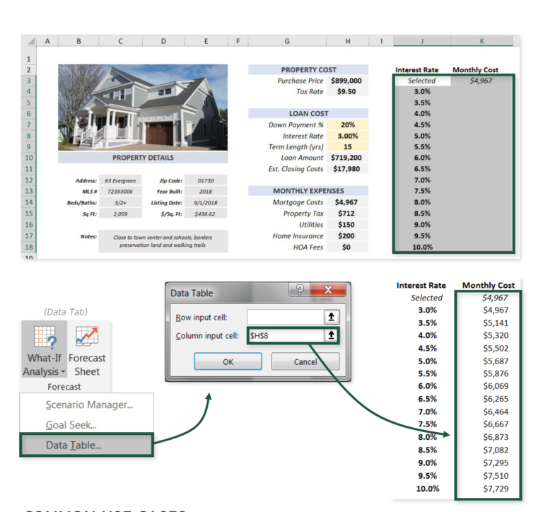Click the Forecast Sheet icon
This screenshot has height=512, width=543.
pyautogui.click(x=87, y=351)
